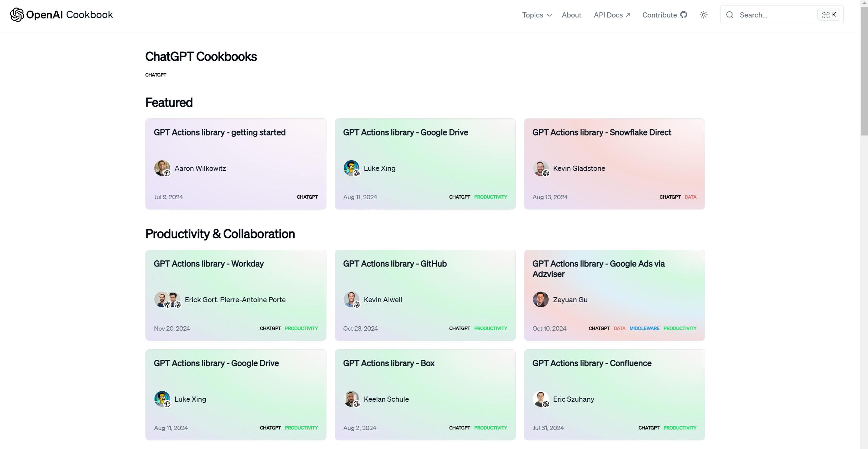The image size is (868, 449).
Task: Click Aaron Wilkowitz's avatar
Action: (x=162, y=168)
